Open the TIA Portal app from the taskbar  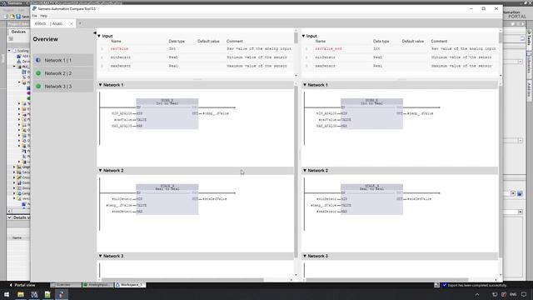[34, 294]
